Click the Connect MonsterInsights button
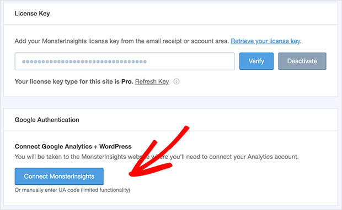342x210 pixels. click(x=59, y=176)
